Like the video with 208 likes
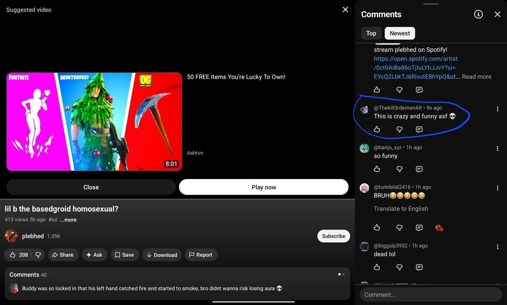 click(x=19, y=255)
